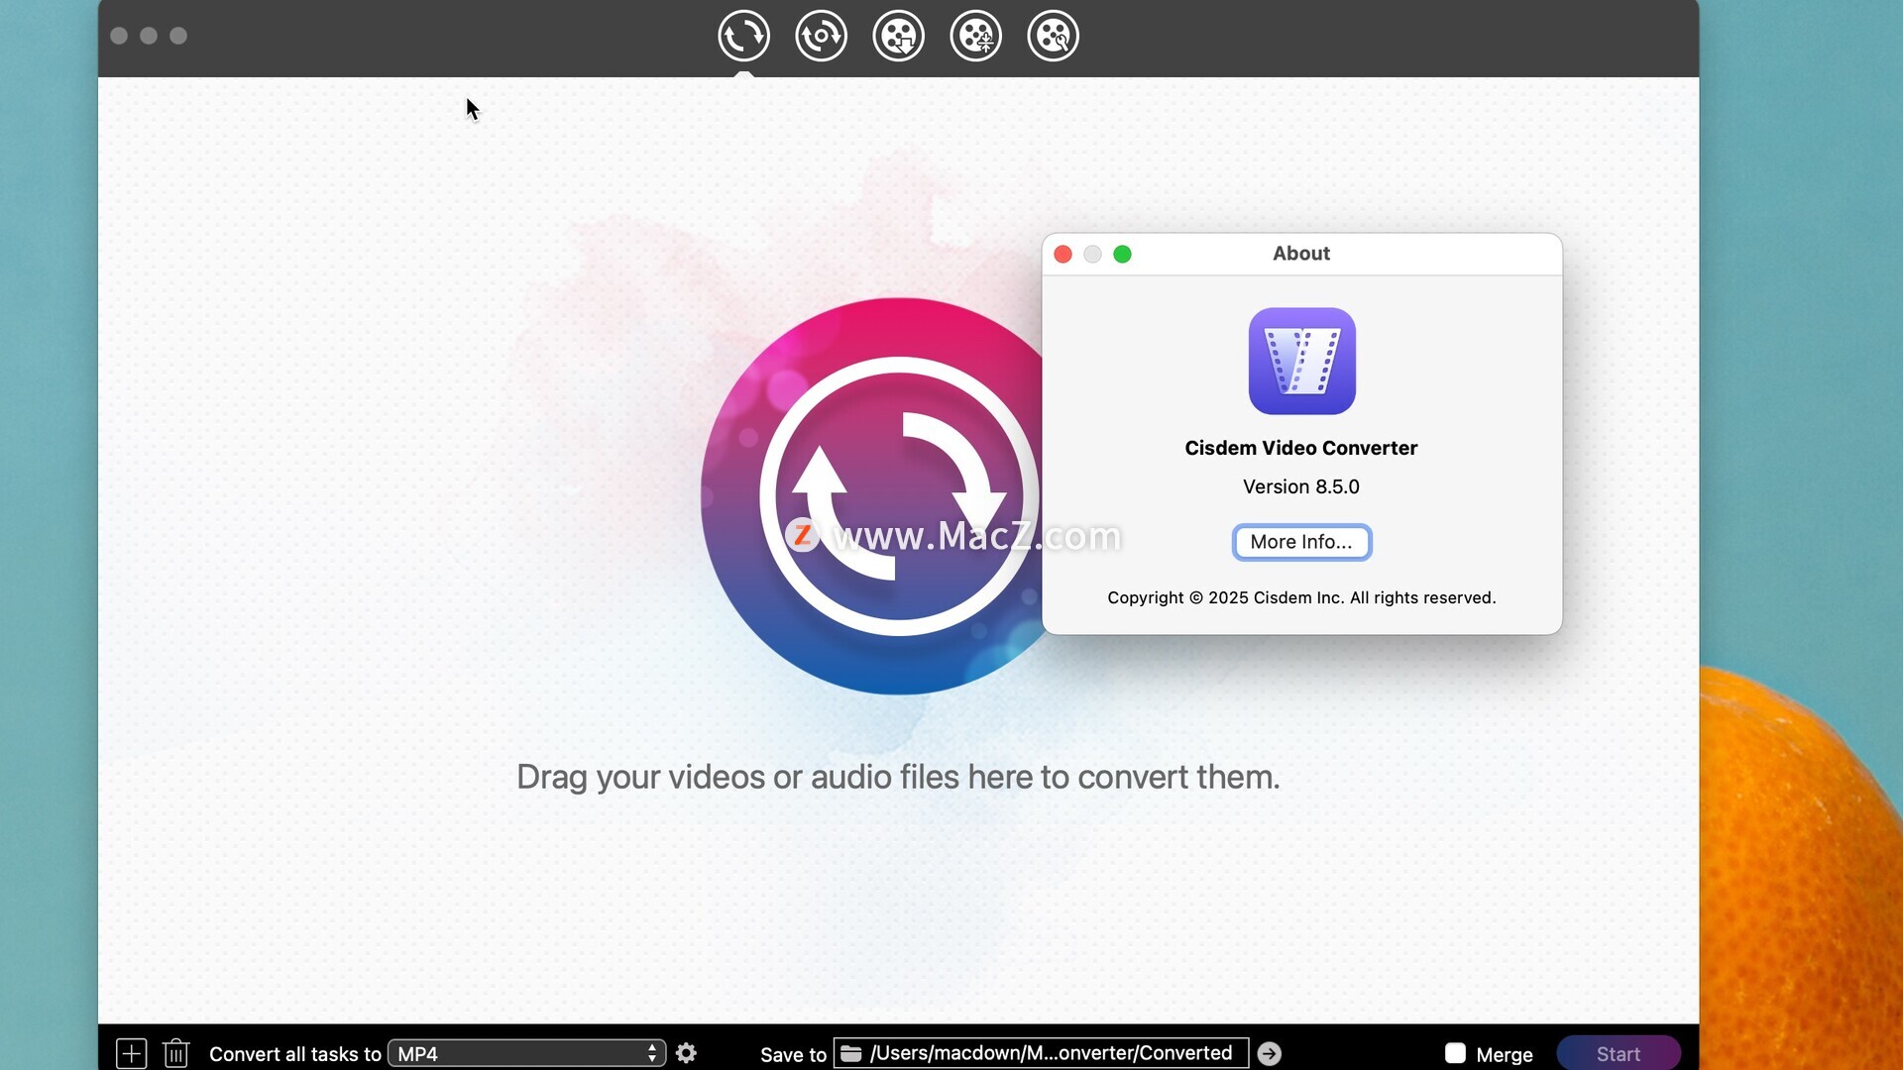
Task: Open the video toolbox wrench icon
Action: coord(1053,37)
